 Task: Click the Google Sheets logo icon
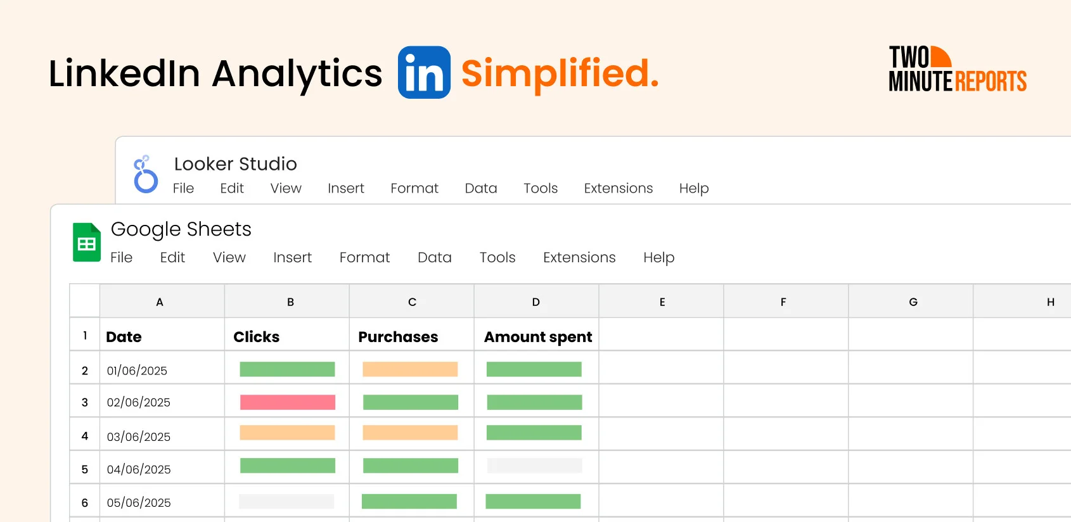87,242
